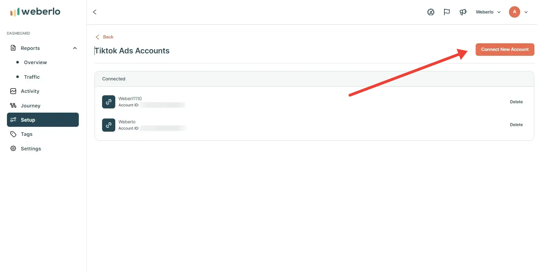Click Account ID under Weberlo
This screenshot has height=272, width=542.
point(129,128)
